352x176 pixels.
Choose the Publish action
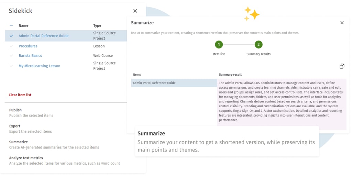[15, 110]
